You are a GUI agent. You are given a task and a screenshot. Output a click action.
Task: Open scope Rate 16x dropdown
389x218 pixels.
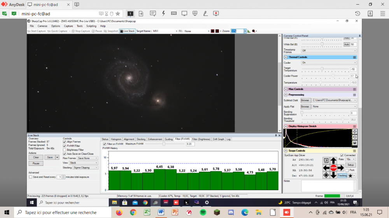[x=350, y=159]
